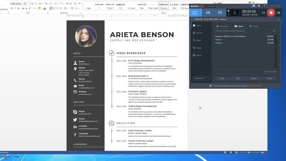This screenshot has width=286, height=161.
Task: Apply red font color in Word
Action: pos(45,8)
